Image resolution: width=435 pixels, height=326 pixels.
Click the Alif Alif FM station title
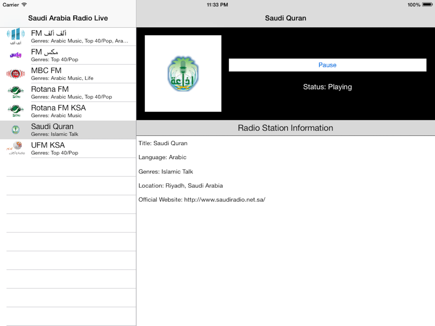click(x=49, y=33)
